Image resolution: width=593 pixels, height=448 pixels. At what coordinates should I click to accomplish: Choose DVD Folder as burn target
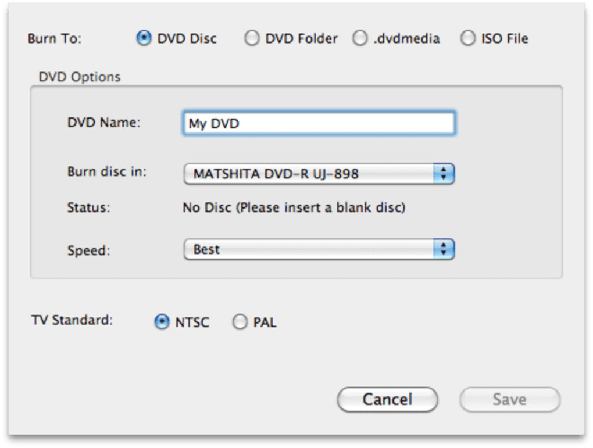click(x=252, y=39)
